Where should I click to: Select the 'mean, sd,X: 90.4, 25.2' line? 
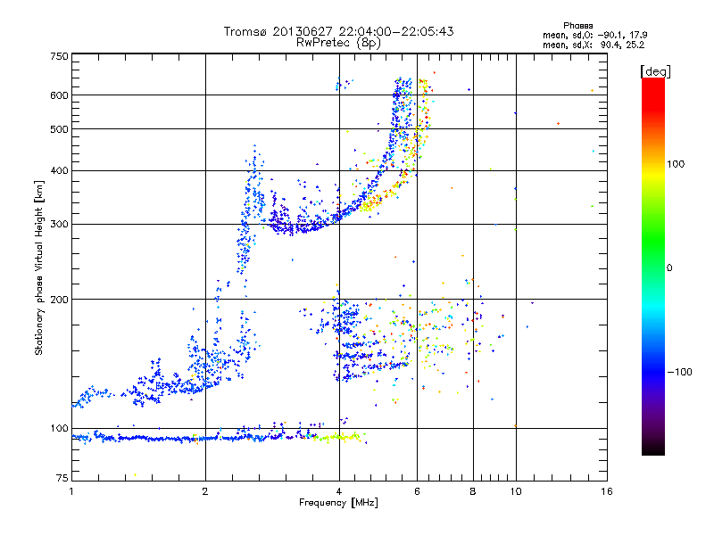[594, 45]
